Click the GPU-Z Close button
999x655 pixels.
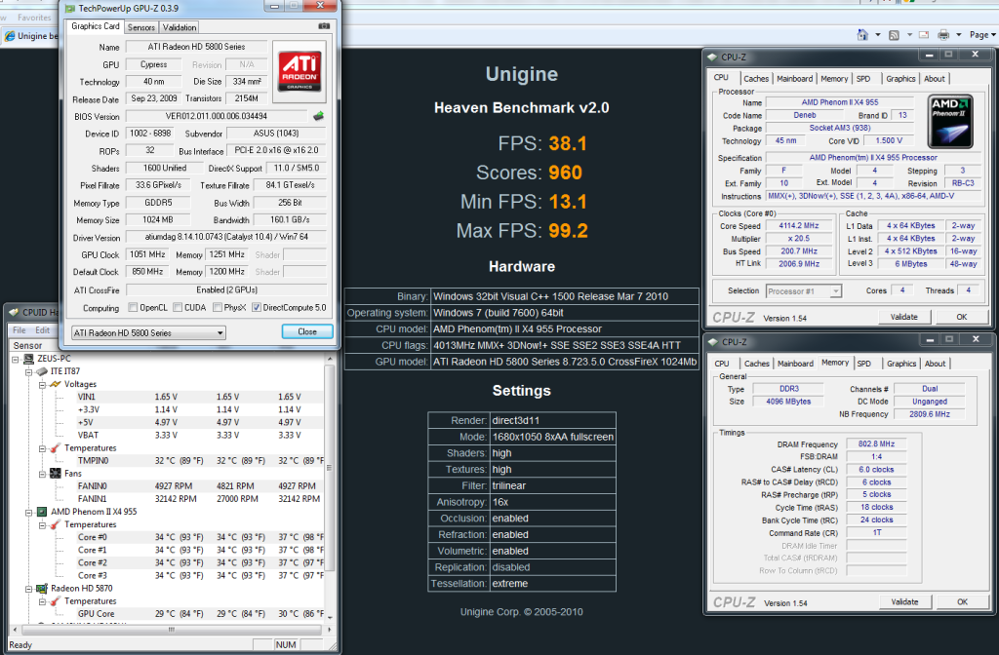tap(307, 331)
